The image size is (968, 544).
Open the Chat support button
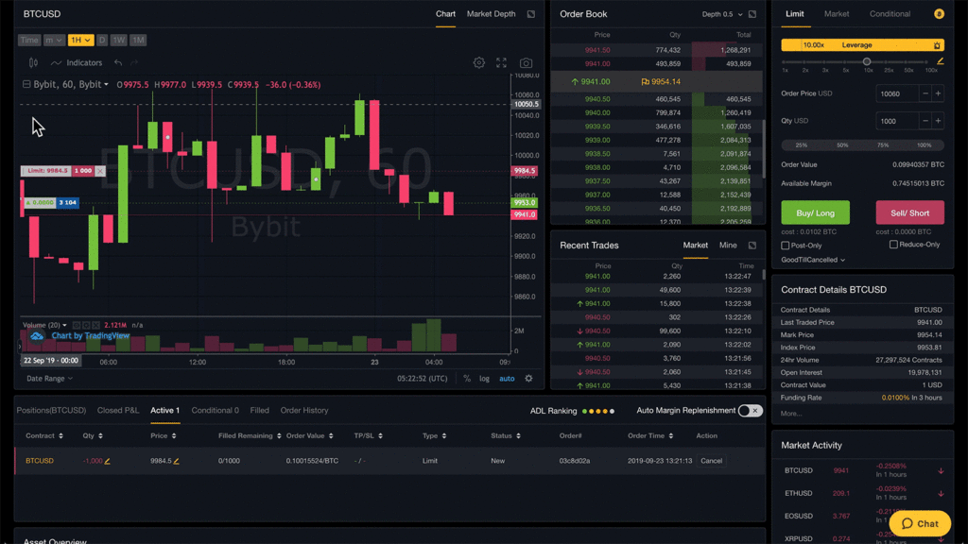[x=920, y=523]
